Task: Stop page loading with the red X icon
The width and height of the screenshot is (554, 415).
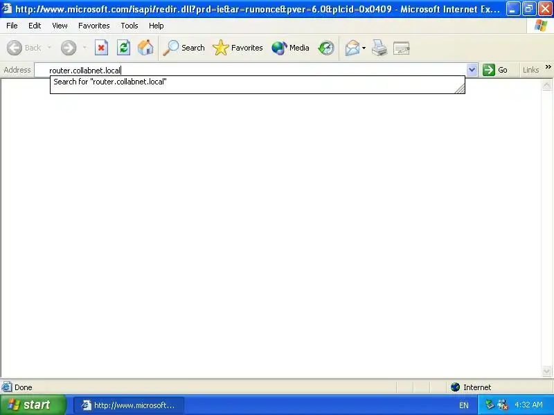Action: pos(101,48)
